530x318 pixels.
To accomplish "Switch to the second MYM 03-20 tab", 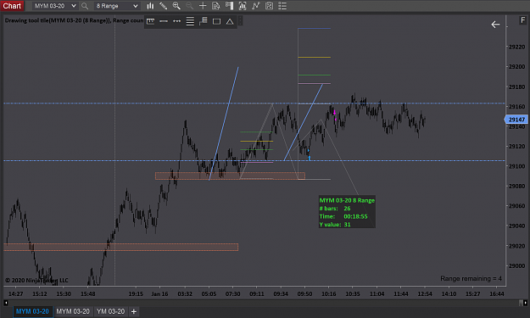I will 73,311.
